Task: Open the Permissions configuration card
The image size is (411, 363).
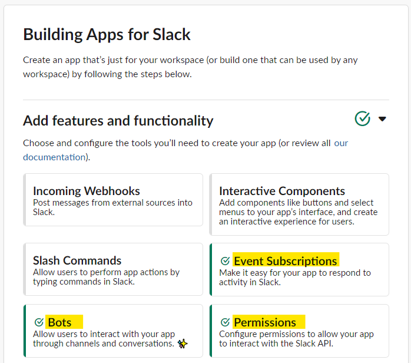Action: 299,331
